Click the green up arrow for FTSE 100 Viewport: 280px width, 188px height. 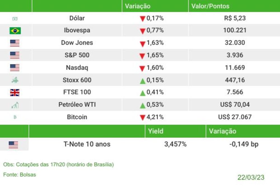(x=143, y=93)
